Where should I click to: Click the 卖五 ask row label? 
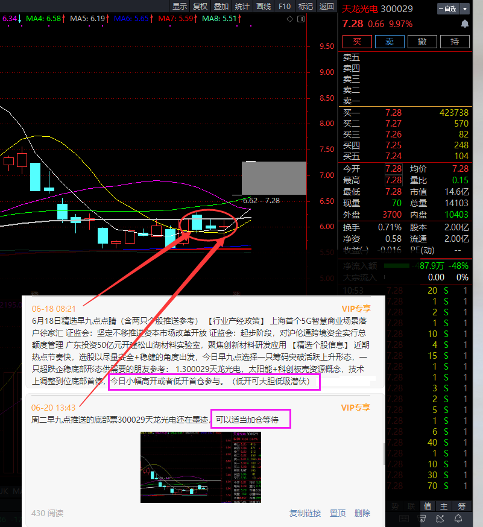pos(351,57)
